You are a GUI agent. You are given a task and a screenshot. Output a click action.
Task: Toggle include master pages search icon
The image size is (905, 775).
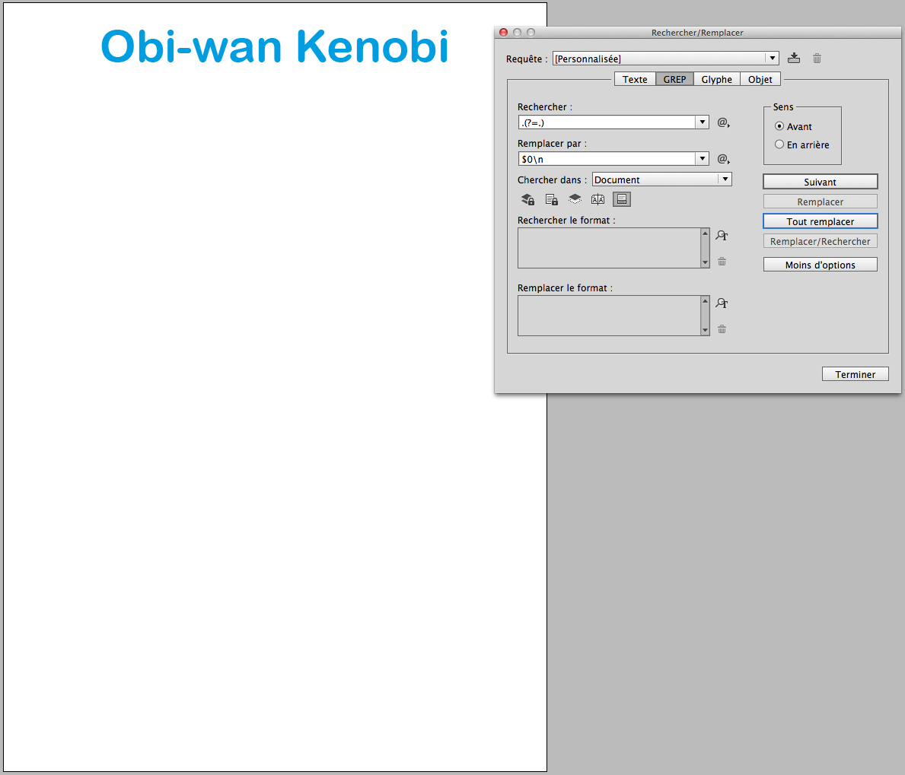click(598, 199)
